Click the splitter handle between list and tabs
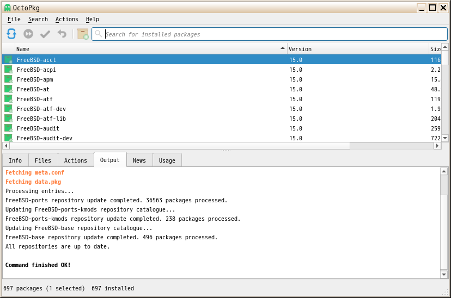Screen dimensions: 451x298 click(x=226, y=151)
